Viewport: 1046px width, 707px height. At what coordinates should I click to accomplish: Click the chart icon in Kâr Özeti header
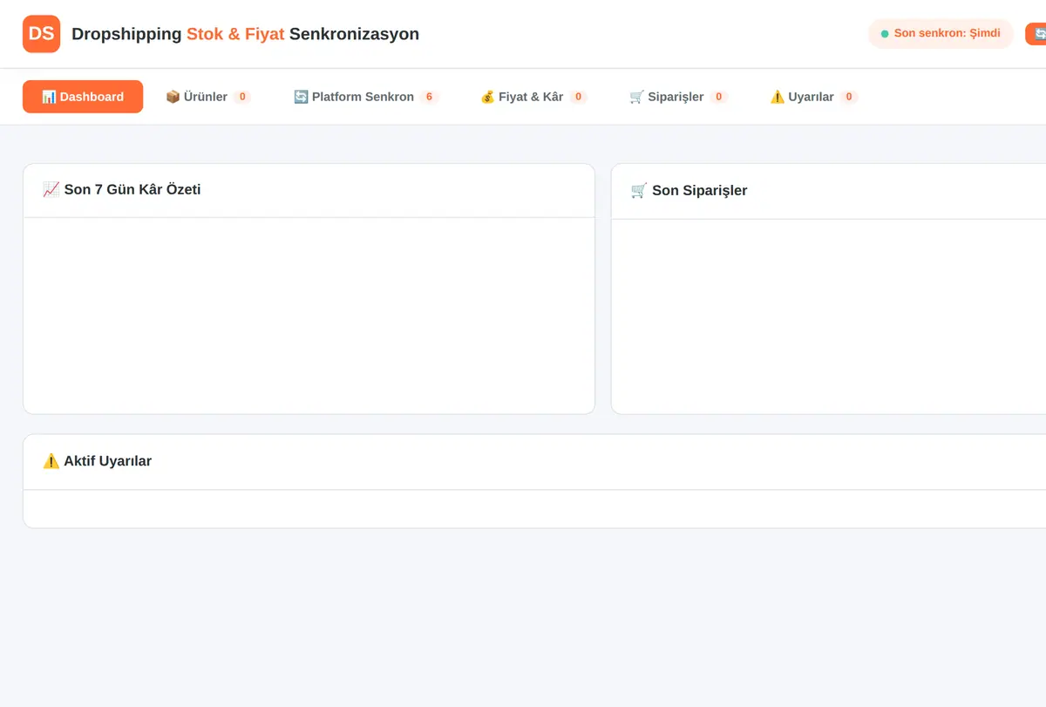pos(51,189)
